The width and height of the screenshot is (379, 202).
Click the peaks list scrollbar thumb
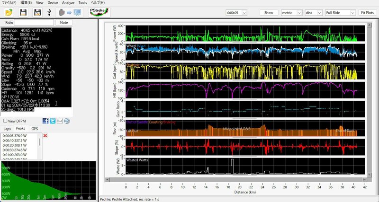click(39, 142)
